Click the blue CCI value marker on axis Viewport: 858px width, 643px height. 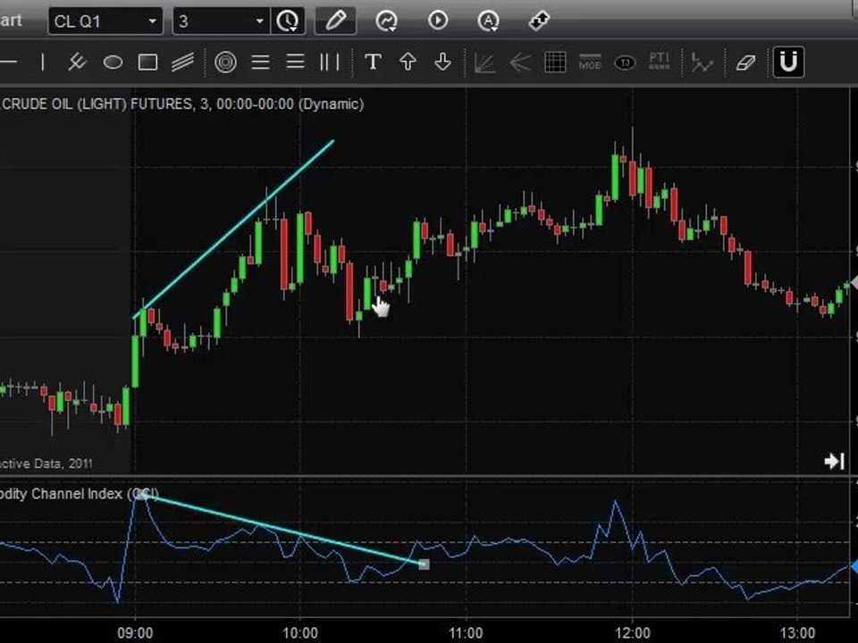pos(854,567)
